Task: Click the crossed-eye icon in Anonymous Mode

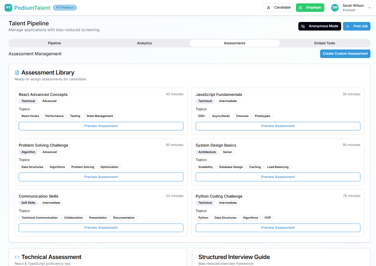Action: point(303,26)
